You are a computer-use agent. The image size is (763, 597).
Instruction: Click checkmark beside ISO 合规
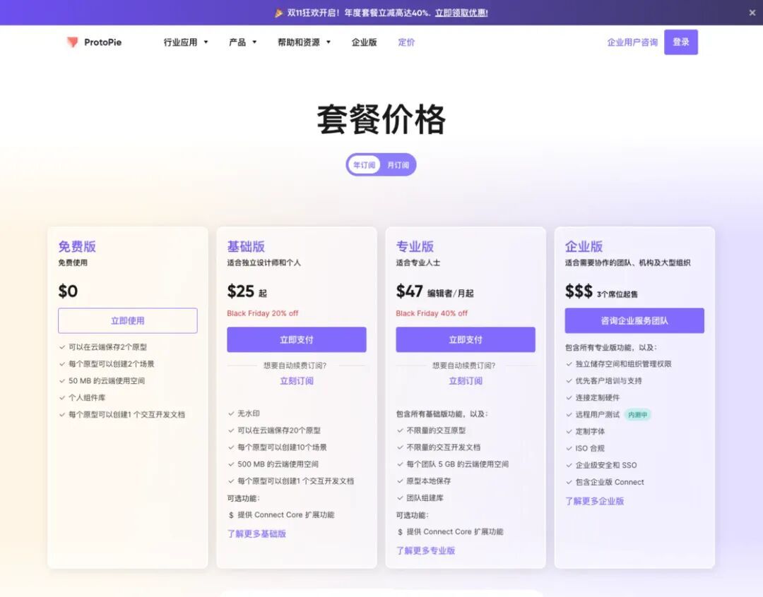(x=569, y=448)
